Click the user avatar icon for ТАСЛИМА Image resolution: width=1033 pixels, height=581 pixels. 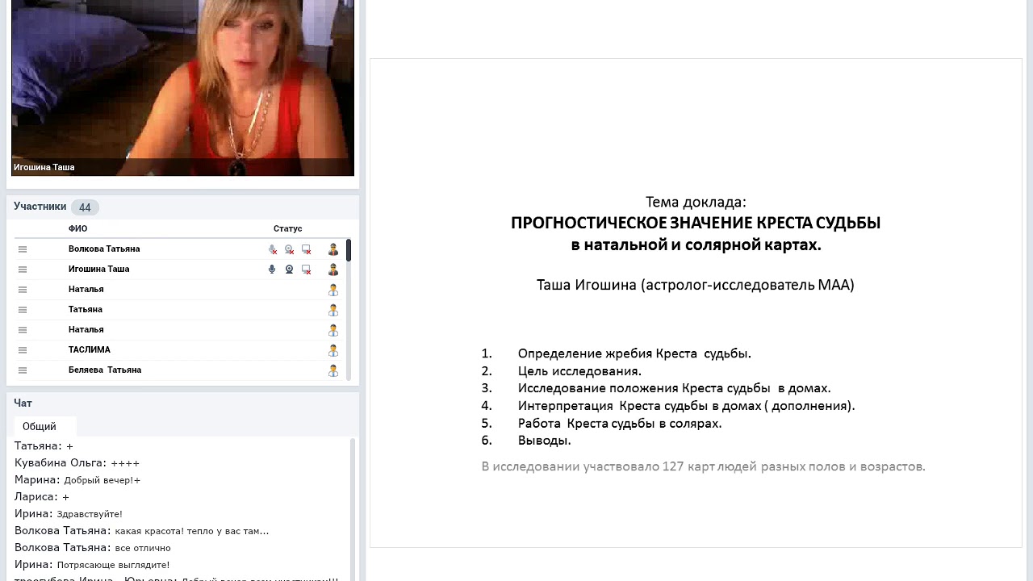[x=333, y=350]
